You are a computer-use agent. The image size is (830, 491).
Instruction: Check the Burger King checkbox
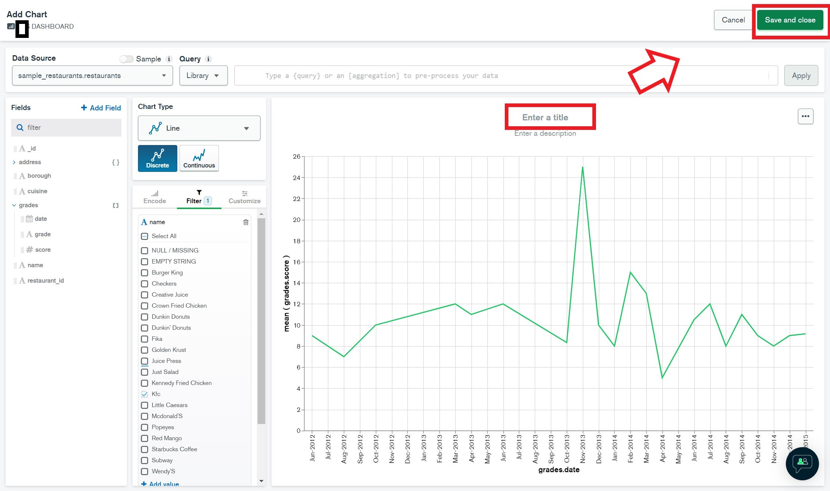click(x=145, y=273)
